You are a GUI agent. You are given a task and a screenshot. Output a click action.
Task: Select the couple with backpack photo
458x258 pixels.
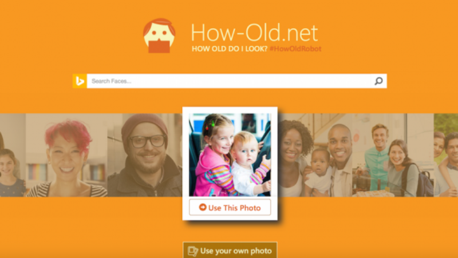pyautogui.click(x=393, y=155)
